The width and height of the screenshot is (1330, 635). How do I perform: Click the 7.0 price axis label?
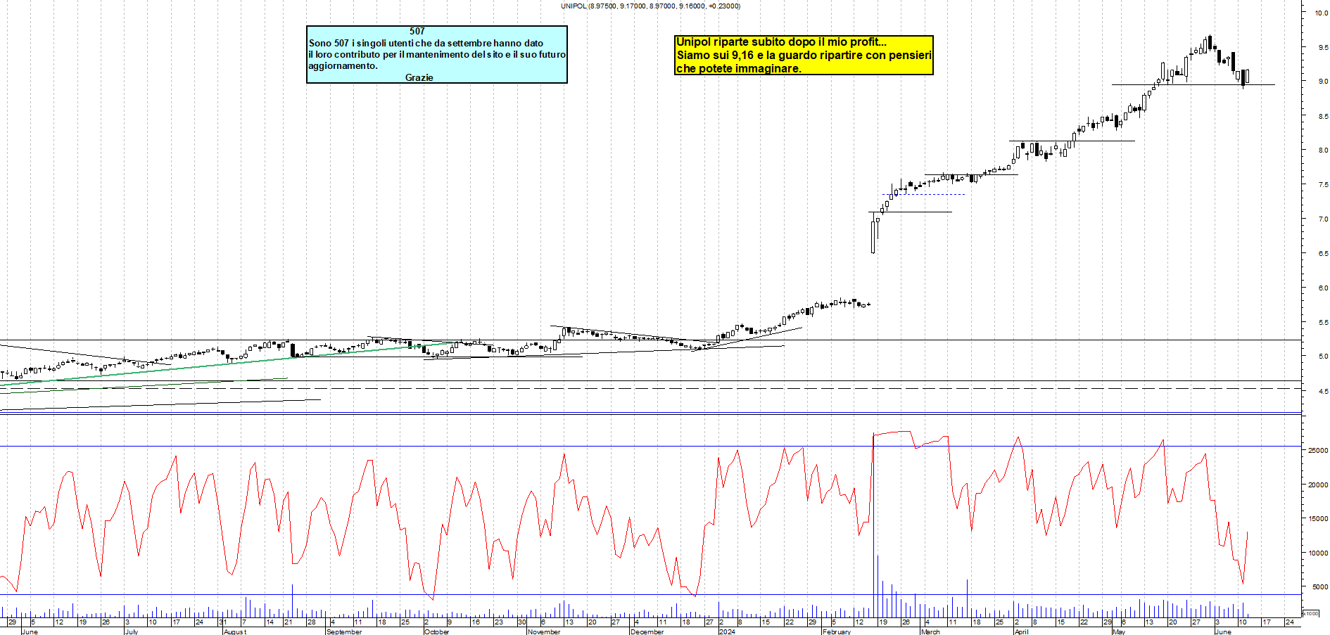(1322, 219)
